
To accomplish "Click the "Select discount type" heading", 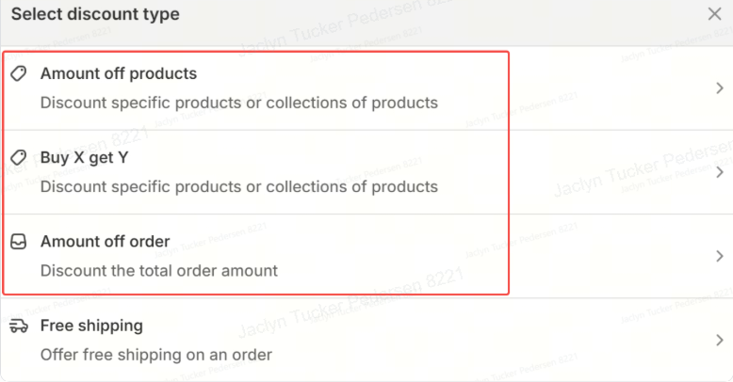I will tap(95, 15).
